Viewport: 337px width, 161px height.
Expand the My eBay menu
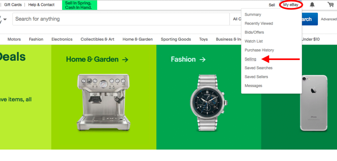pos(291,5)
